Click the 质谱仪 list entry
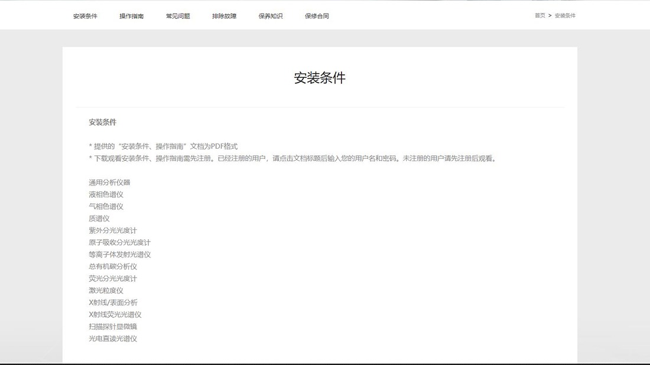 tap(99, 219)
